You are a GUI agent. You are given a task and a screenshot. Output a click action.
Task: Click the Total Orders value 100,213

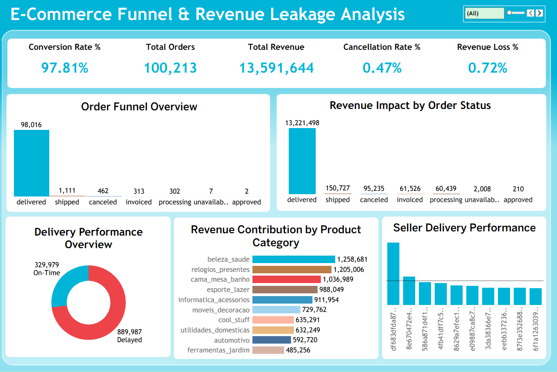pyautogui.click(x=171, y=68)
